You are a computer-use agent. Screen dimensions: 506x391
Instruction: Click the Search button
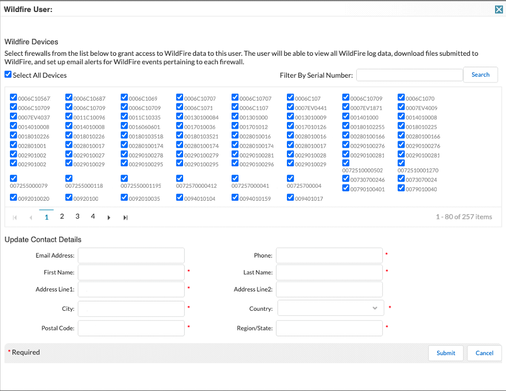coord(480,75)
